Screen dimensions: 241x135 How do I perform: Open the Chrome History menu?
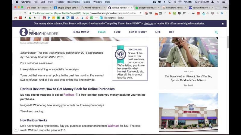click(x=60, y=2)
